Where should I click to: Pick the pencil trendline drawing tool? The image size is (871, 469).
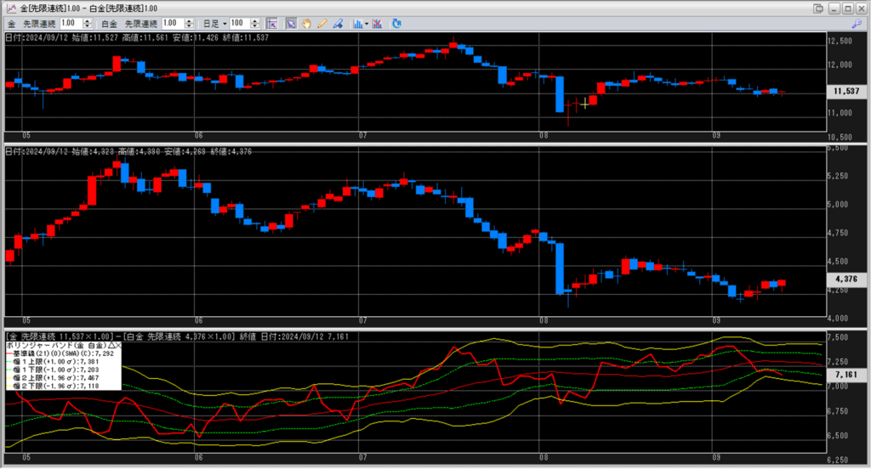tap(322, 23)
